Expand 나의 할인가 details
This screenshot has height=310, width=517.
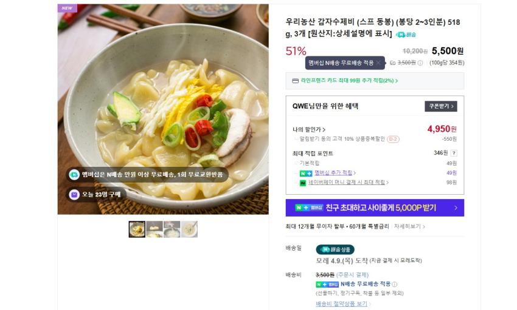(x=309, y=129)
